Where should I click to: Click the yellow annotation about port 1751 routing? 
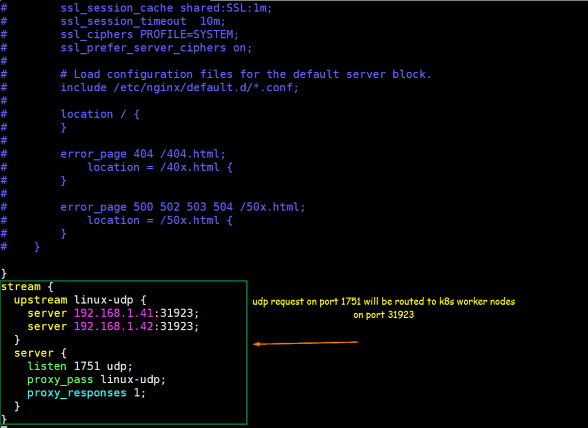click(x=384, y=308)
